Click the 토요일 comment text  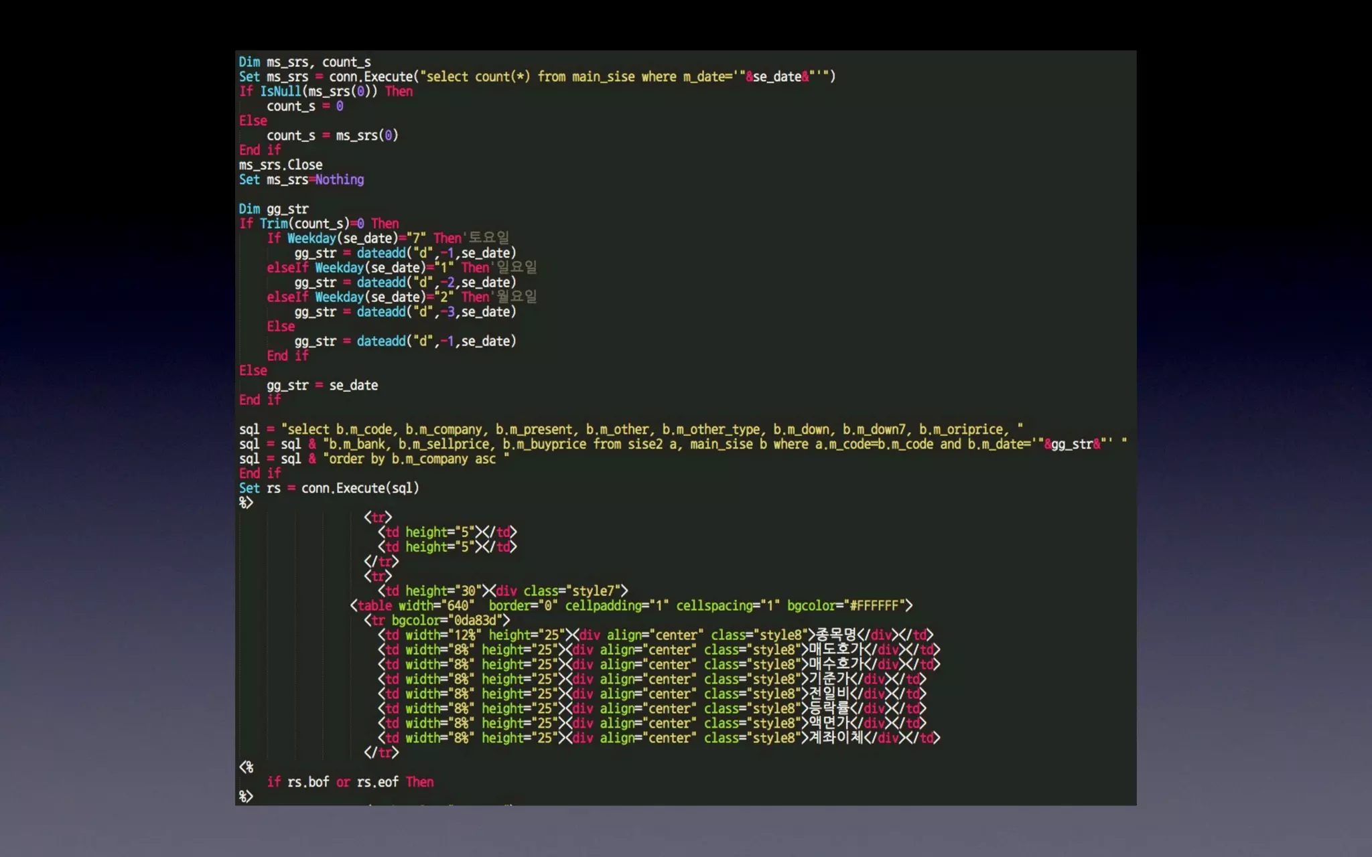pos(489,238)
